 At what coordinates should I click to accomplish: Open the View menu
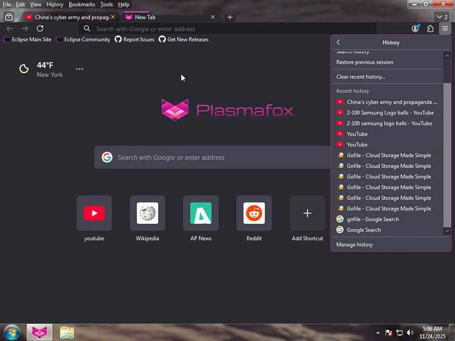tap(36, 4)
